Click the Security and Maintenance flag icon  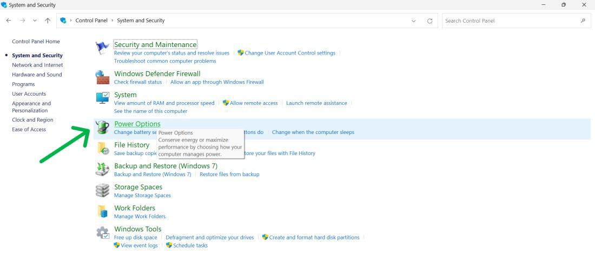click(102, 48)
